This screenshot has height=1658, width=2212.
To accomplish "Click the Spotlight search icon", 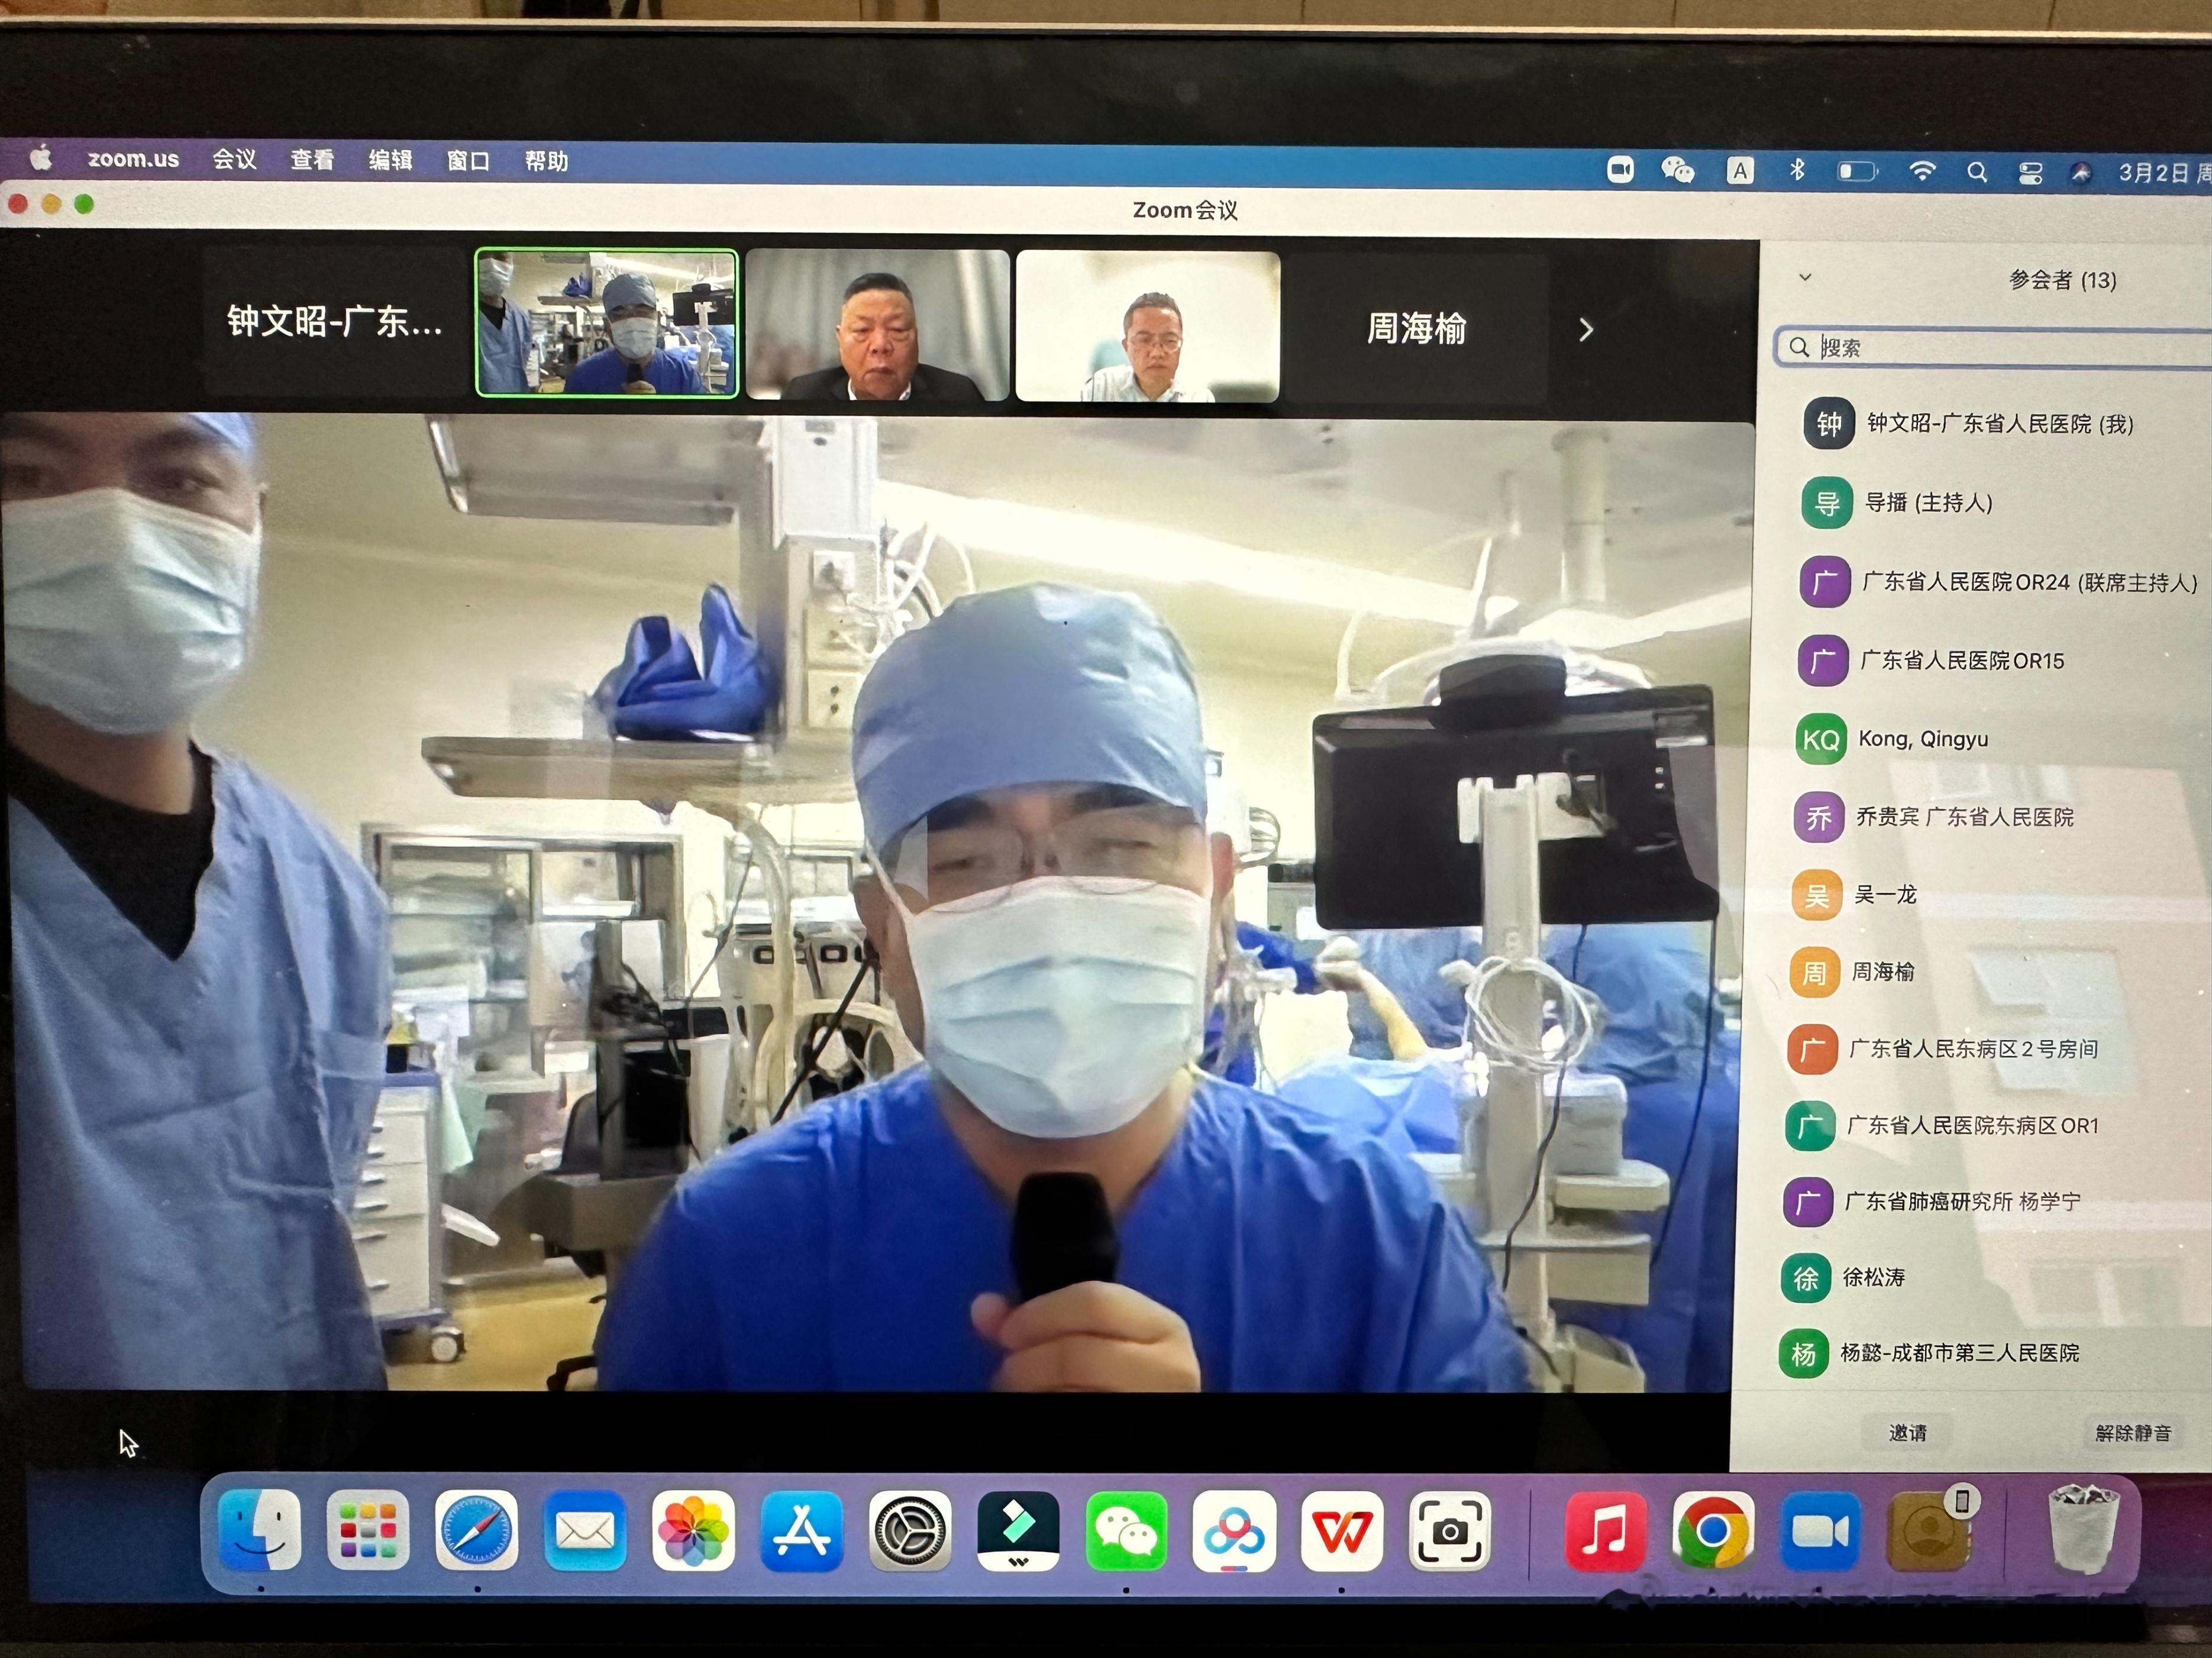I will [x=1977, y=173].
